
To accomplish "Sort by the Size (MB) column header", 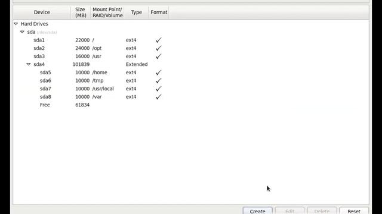I will tap(81, 12).
